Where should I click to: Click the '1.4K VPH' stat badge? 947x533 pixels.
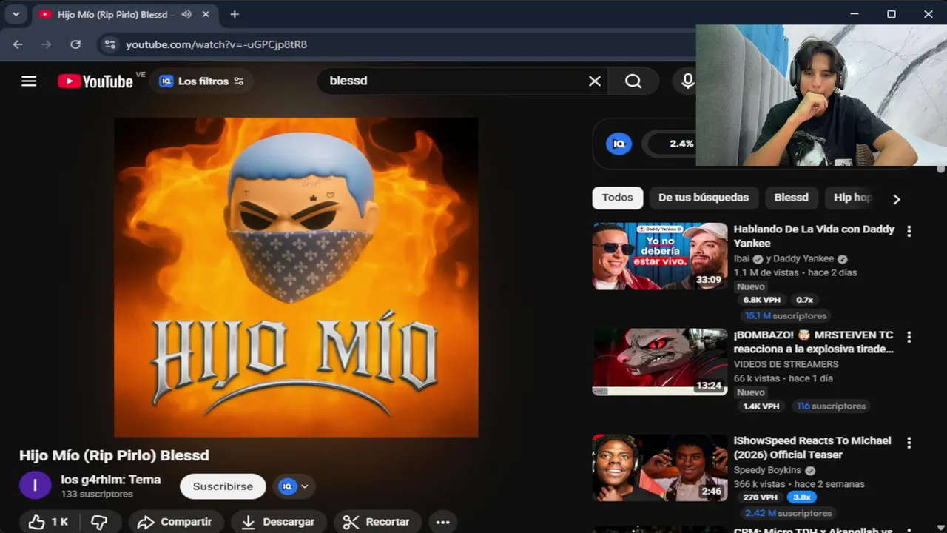[x=761, y=406]
